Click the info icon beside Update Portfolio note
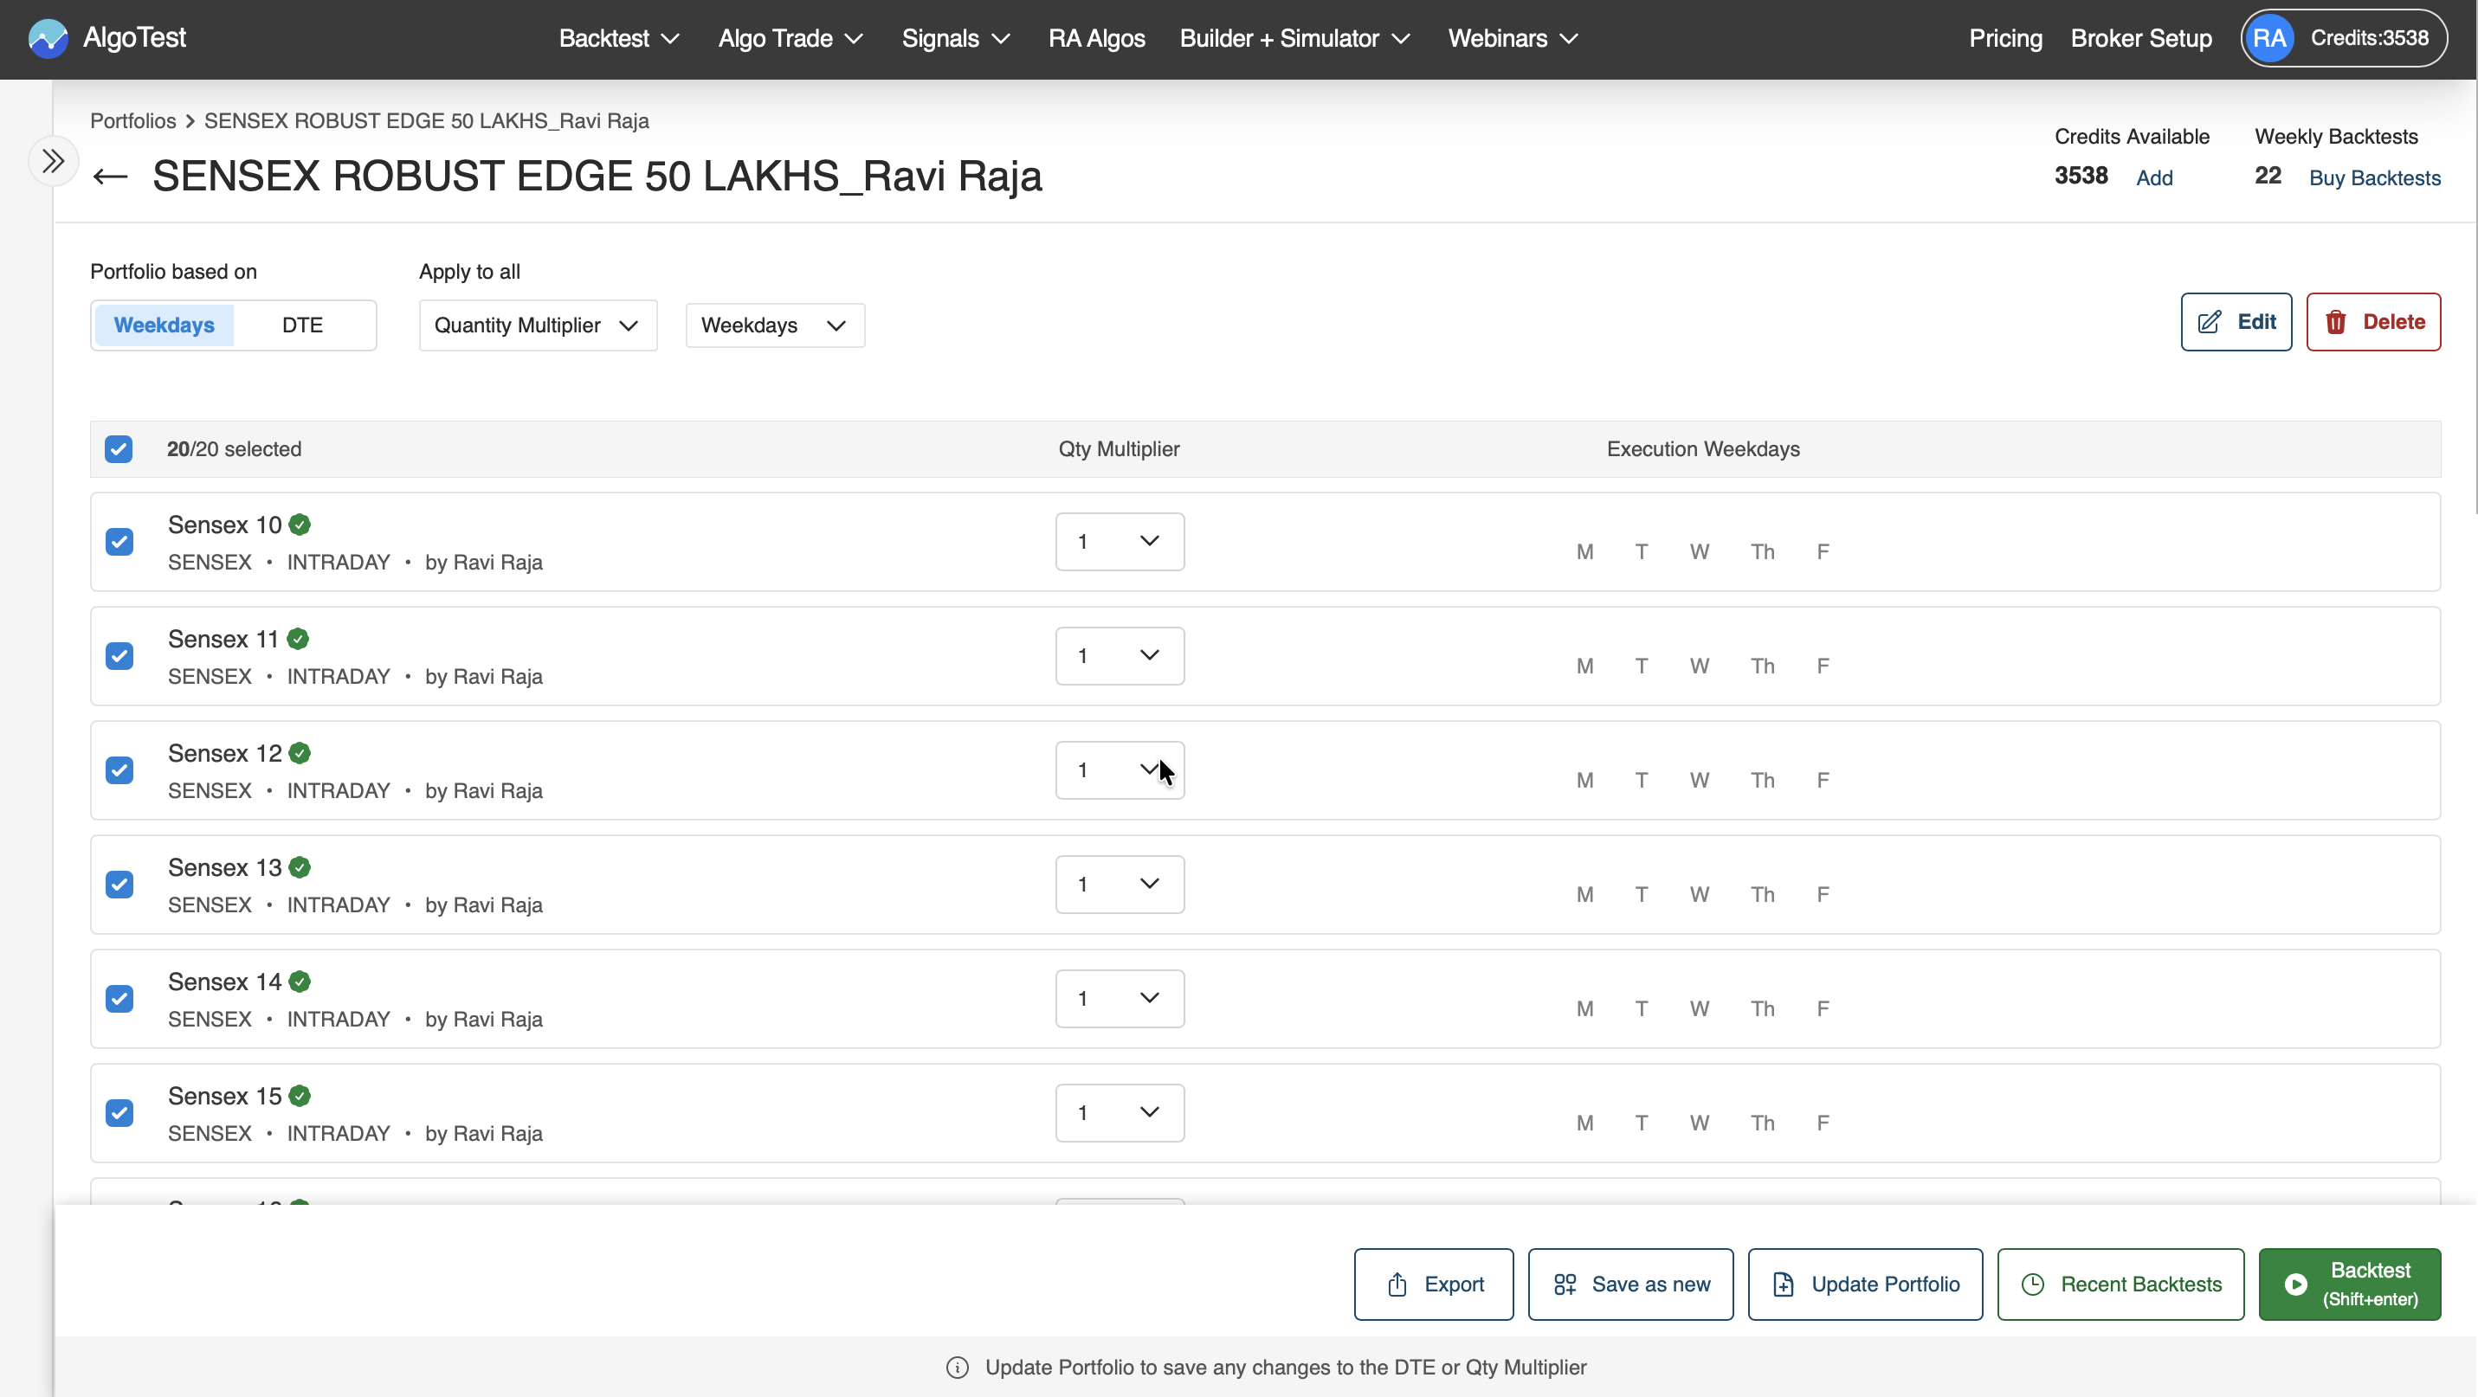 957,1368
